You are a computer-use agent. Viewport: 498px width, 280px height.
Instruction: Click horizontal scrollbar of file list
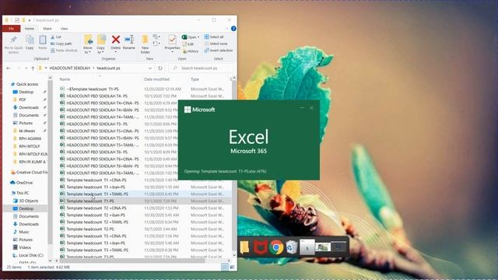[x=132, y=261]
